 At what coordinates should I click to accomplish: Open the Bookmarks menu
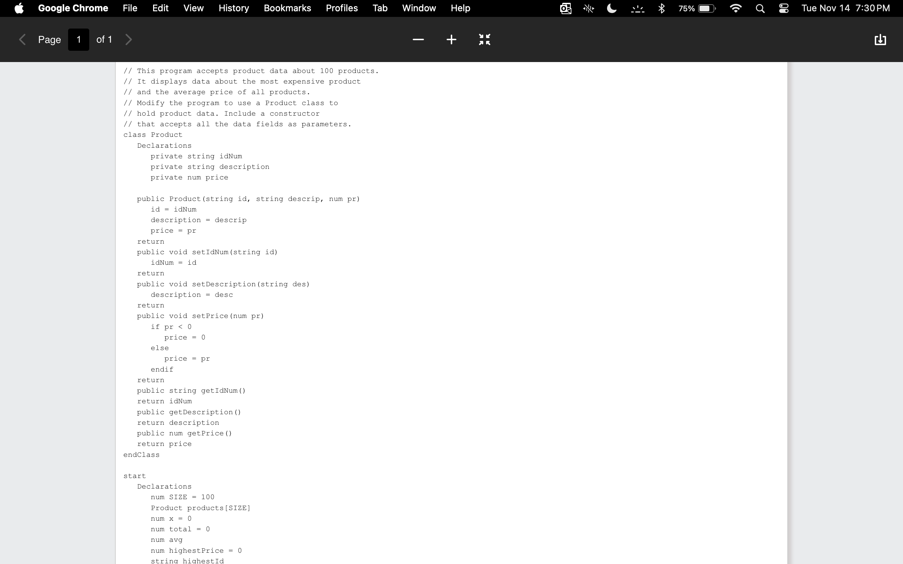pyautogui.click(x=287, y=8)
